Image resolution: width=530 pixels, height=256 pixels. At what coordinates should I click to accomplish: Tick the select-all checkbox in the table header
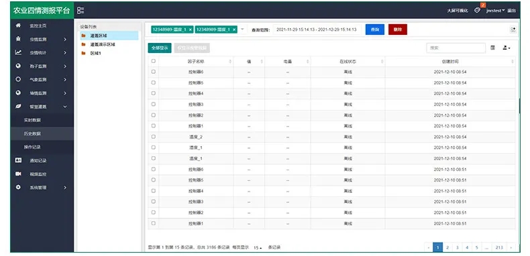click(x=154, y=61)
